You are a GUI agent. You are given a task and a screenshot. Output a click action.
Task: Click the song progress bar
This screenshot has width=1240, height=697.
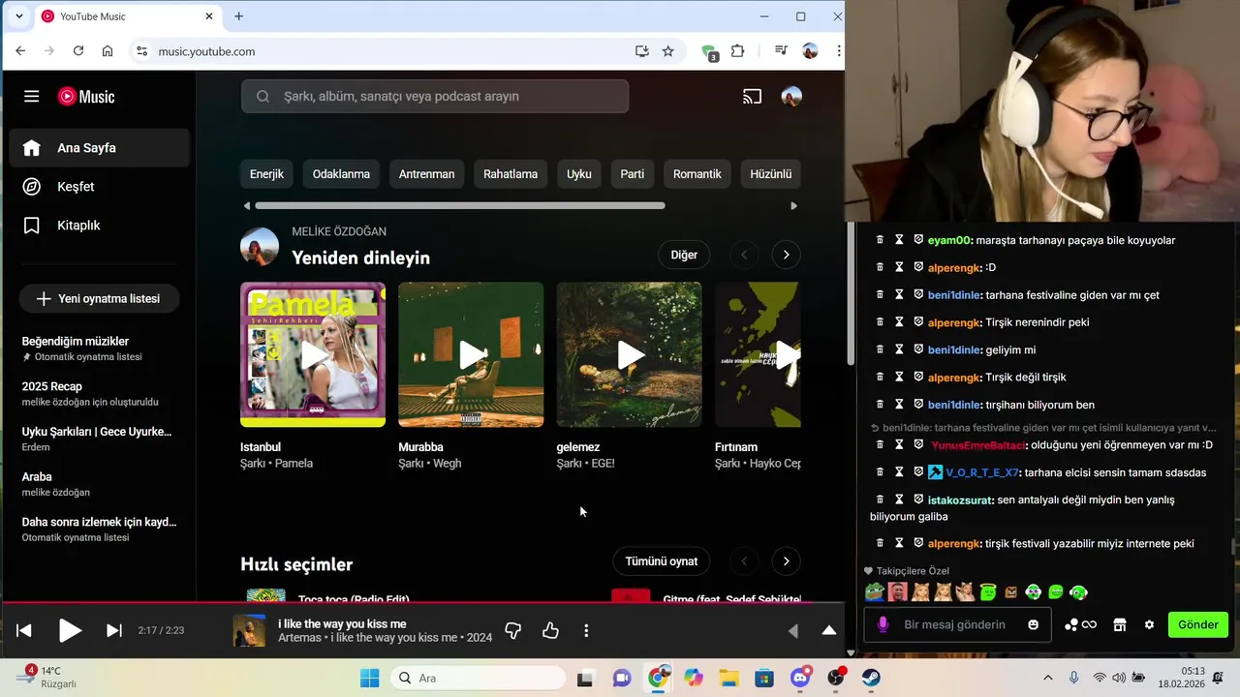coord(422,603)
